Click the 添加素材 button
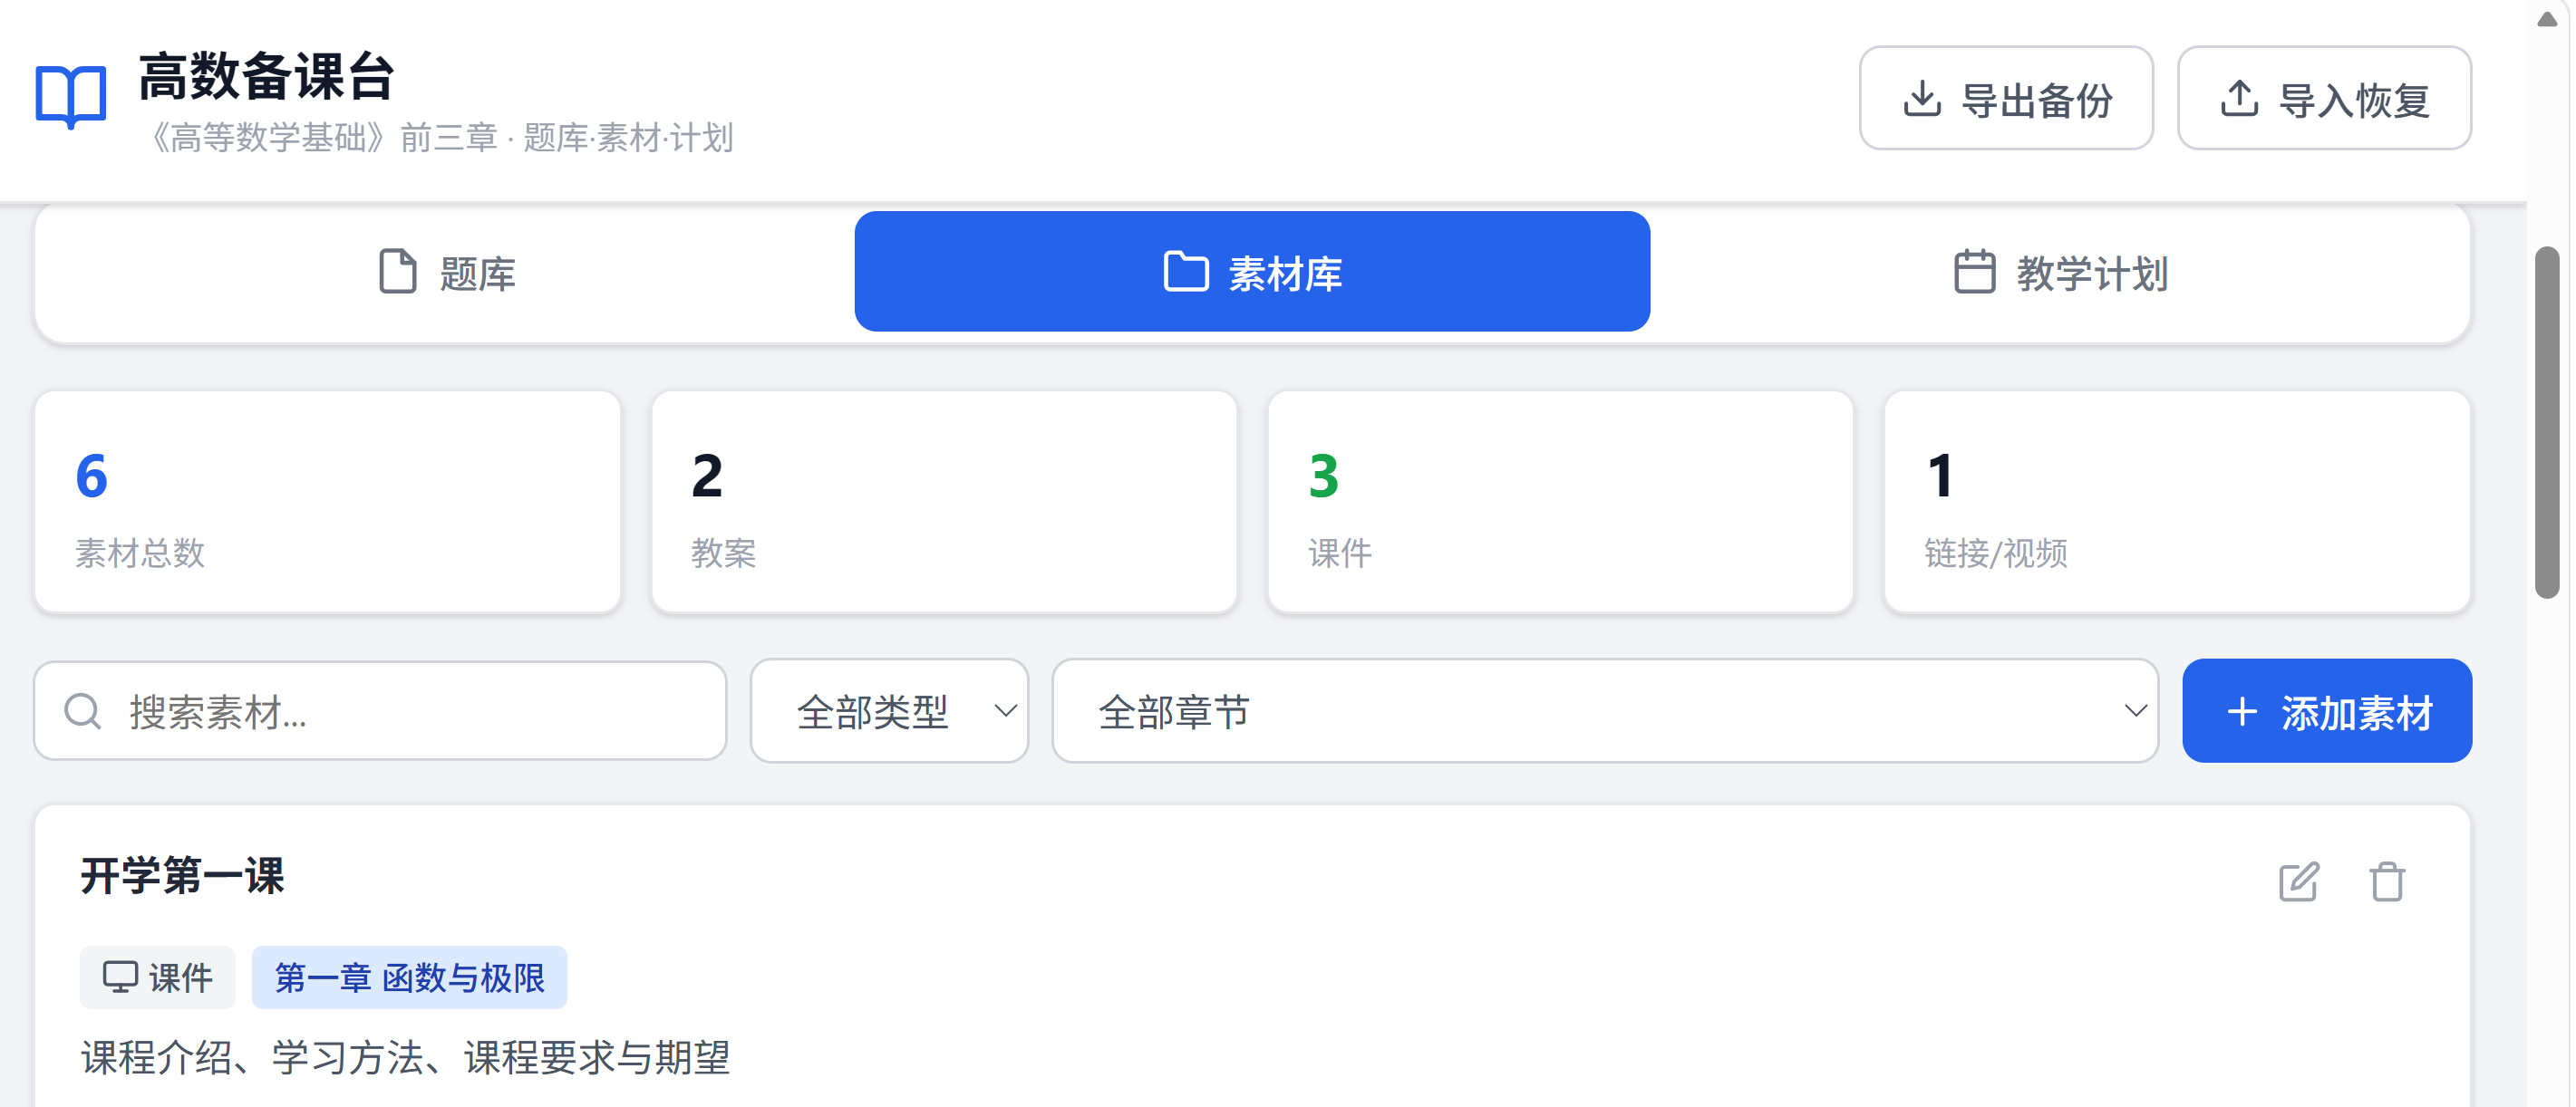This screenshot has width=2576, height=1107. click(2326, 710)
